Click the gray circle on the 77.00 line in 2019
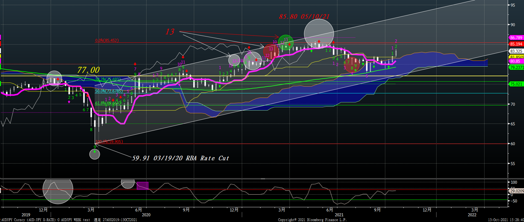 coord(54,80)
